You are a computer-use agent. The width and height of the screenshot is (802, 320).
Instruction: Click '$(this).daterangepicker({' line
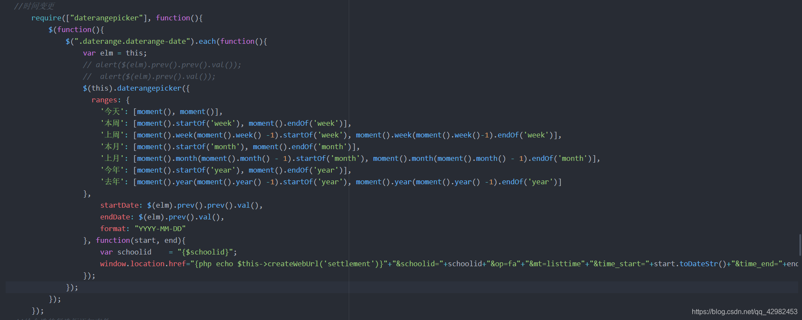click(136, 88)
